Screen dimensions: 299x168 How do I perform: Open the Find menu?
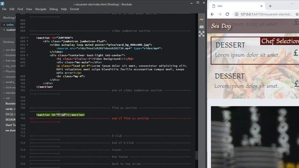(x=20, y=9)
